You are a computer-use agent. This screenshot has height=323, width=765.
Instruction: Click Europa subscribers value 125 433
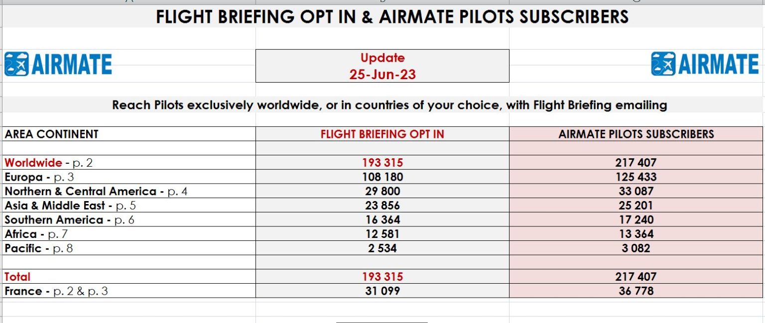(x=636, y=177)
